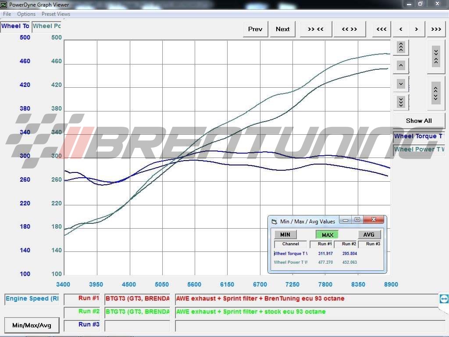Jump far left with the <<< button
The height and width of the screenshot is (337, 449).
tap(381, 29)
